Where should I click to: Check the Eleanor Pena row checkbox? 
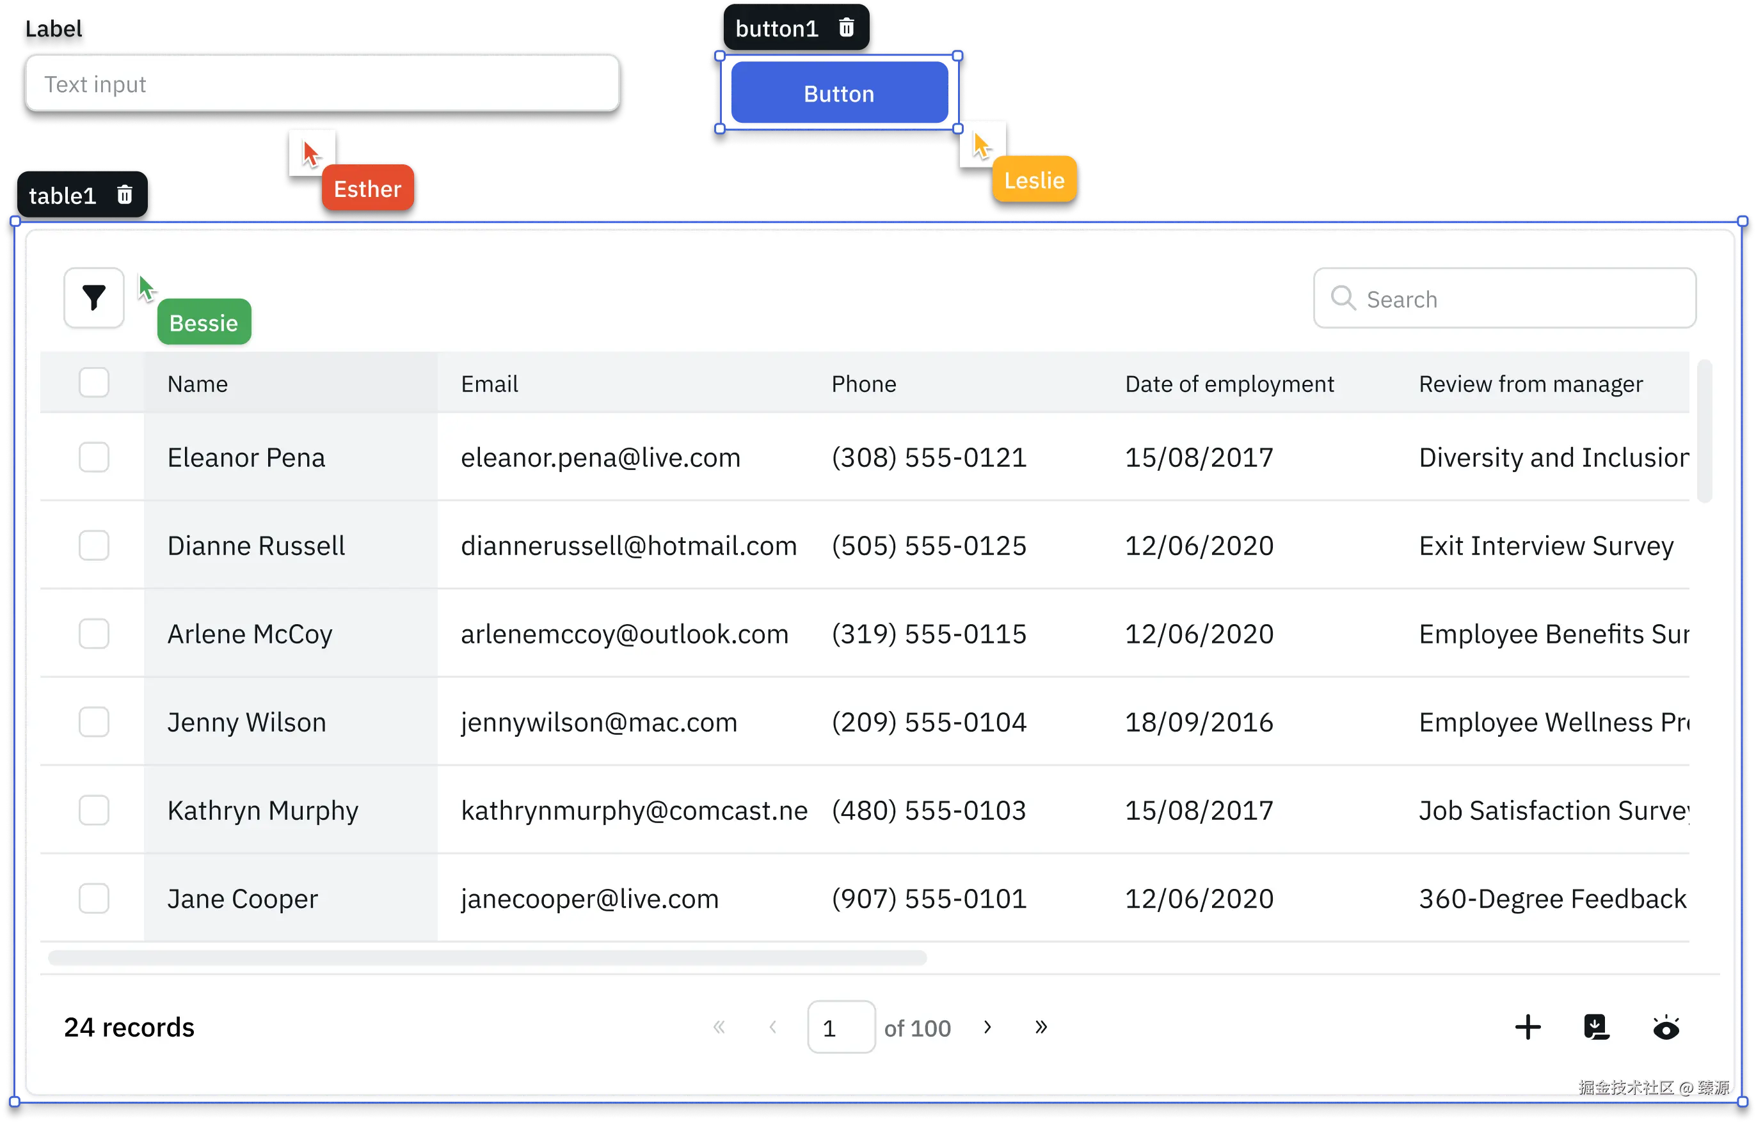pos(93,457)
